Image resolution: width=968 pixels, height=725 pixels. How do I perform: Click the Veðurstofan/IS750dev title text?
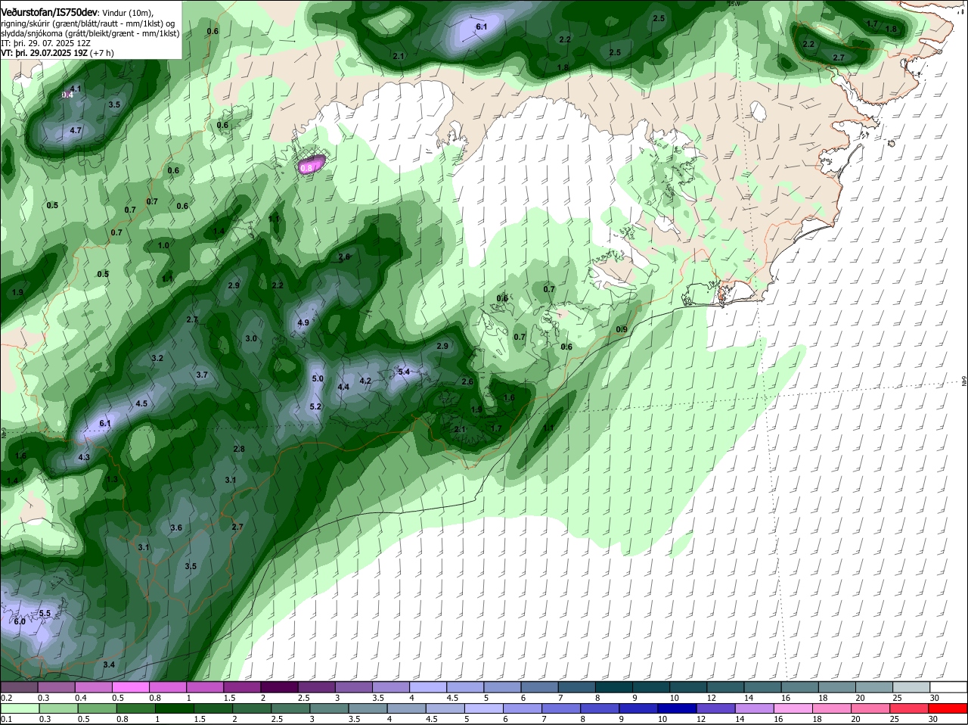coord(48,12)
